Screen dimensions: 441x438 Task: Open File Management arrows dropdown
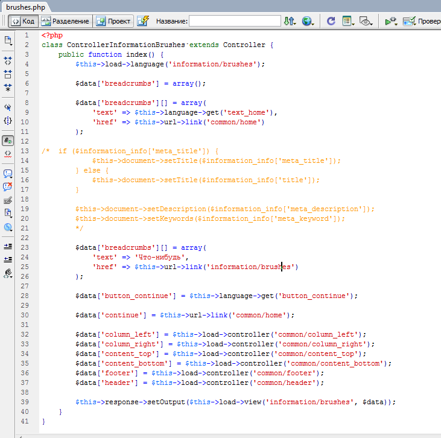tap(290, 21)
